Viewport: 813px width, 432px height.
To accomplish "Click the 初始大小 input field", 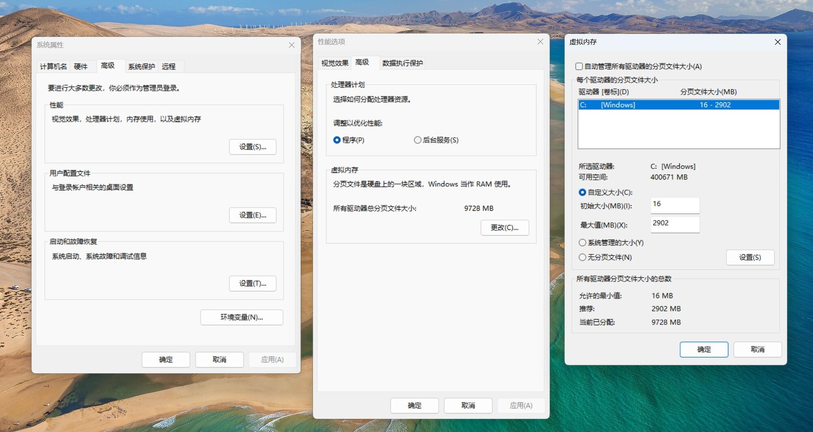I will pos(675,205).
